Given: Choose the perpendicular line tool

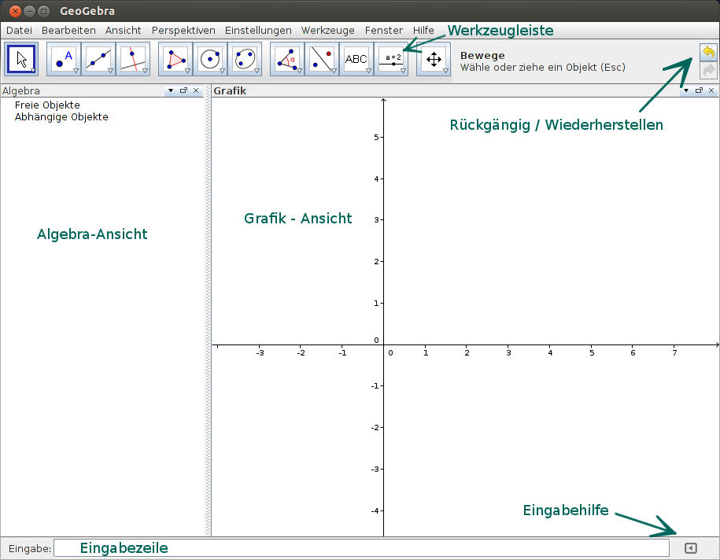Looking at the screenshot, I should click(x=131, y=59).
